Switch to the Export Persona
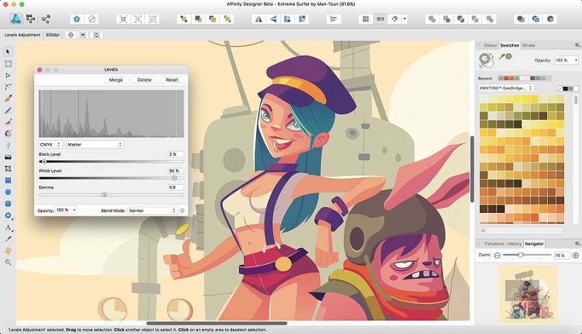582x334 pixels. pos(47,19)
